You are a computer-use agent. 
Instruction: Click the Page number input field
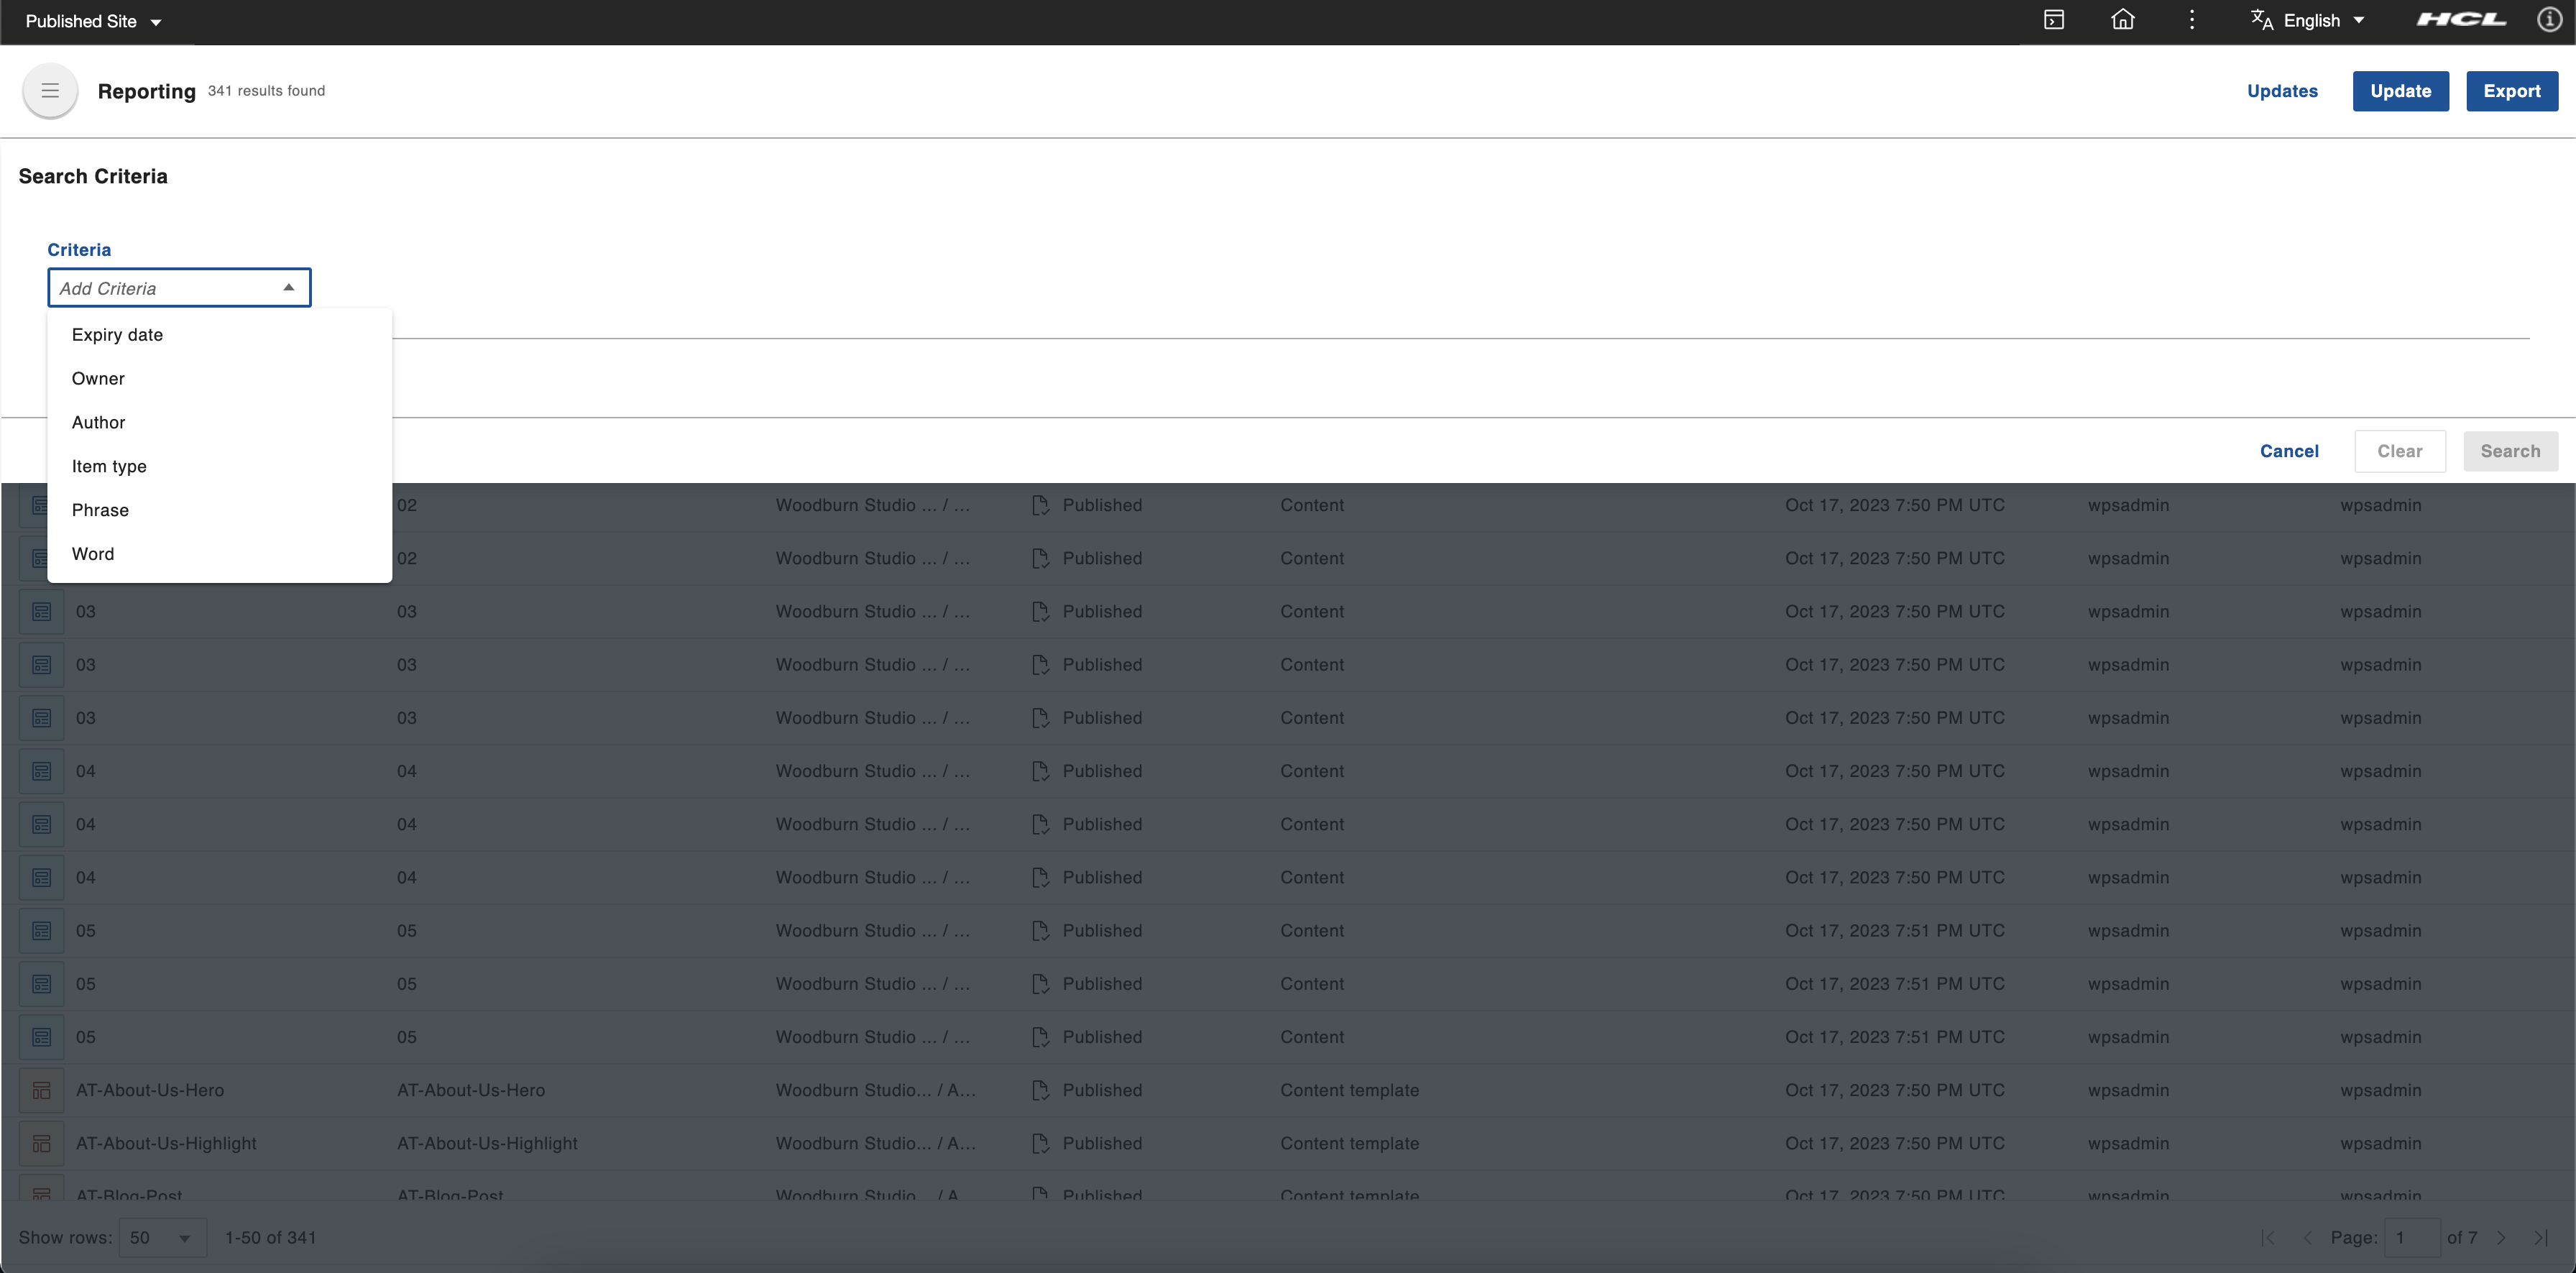(x=2411, y=1238)
